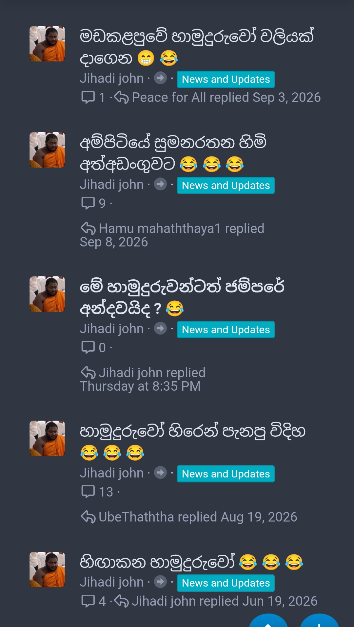Click the arrow icon in the thread with 9 replies
The height and width of the screenshot is (627, 354).
click(x=160, y=184)
